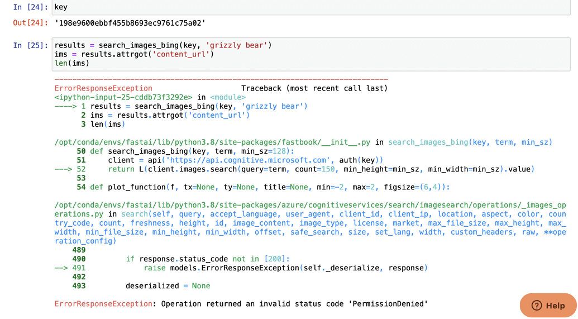Click the azure cognitiveservices imagesearch file path
Viewport: 578px width, 319px height.
[311, 210]
